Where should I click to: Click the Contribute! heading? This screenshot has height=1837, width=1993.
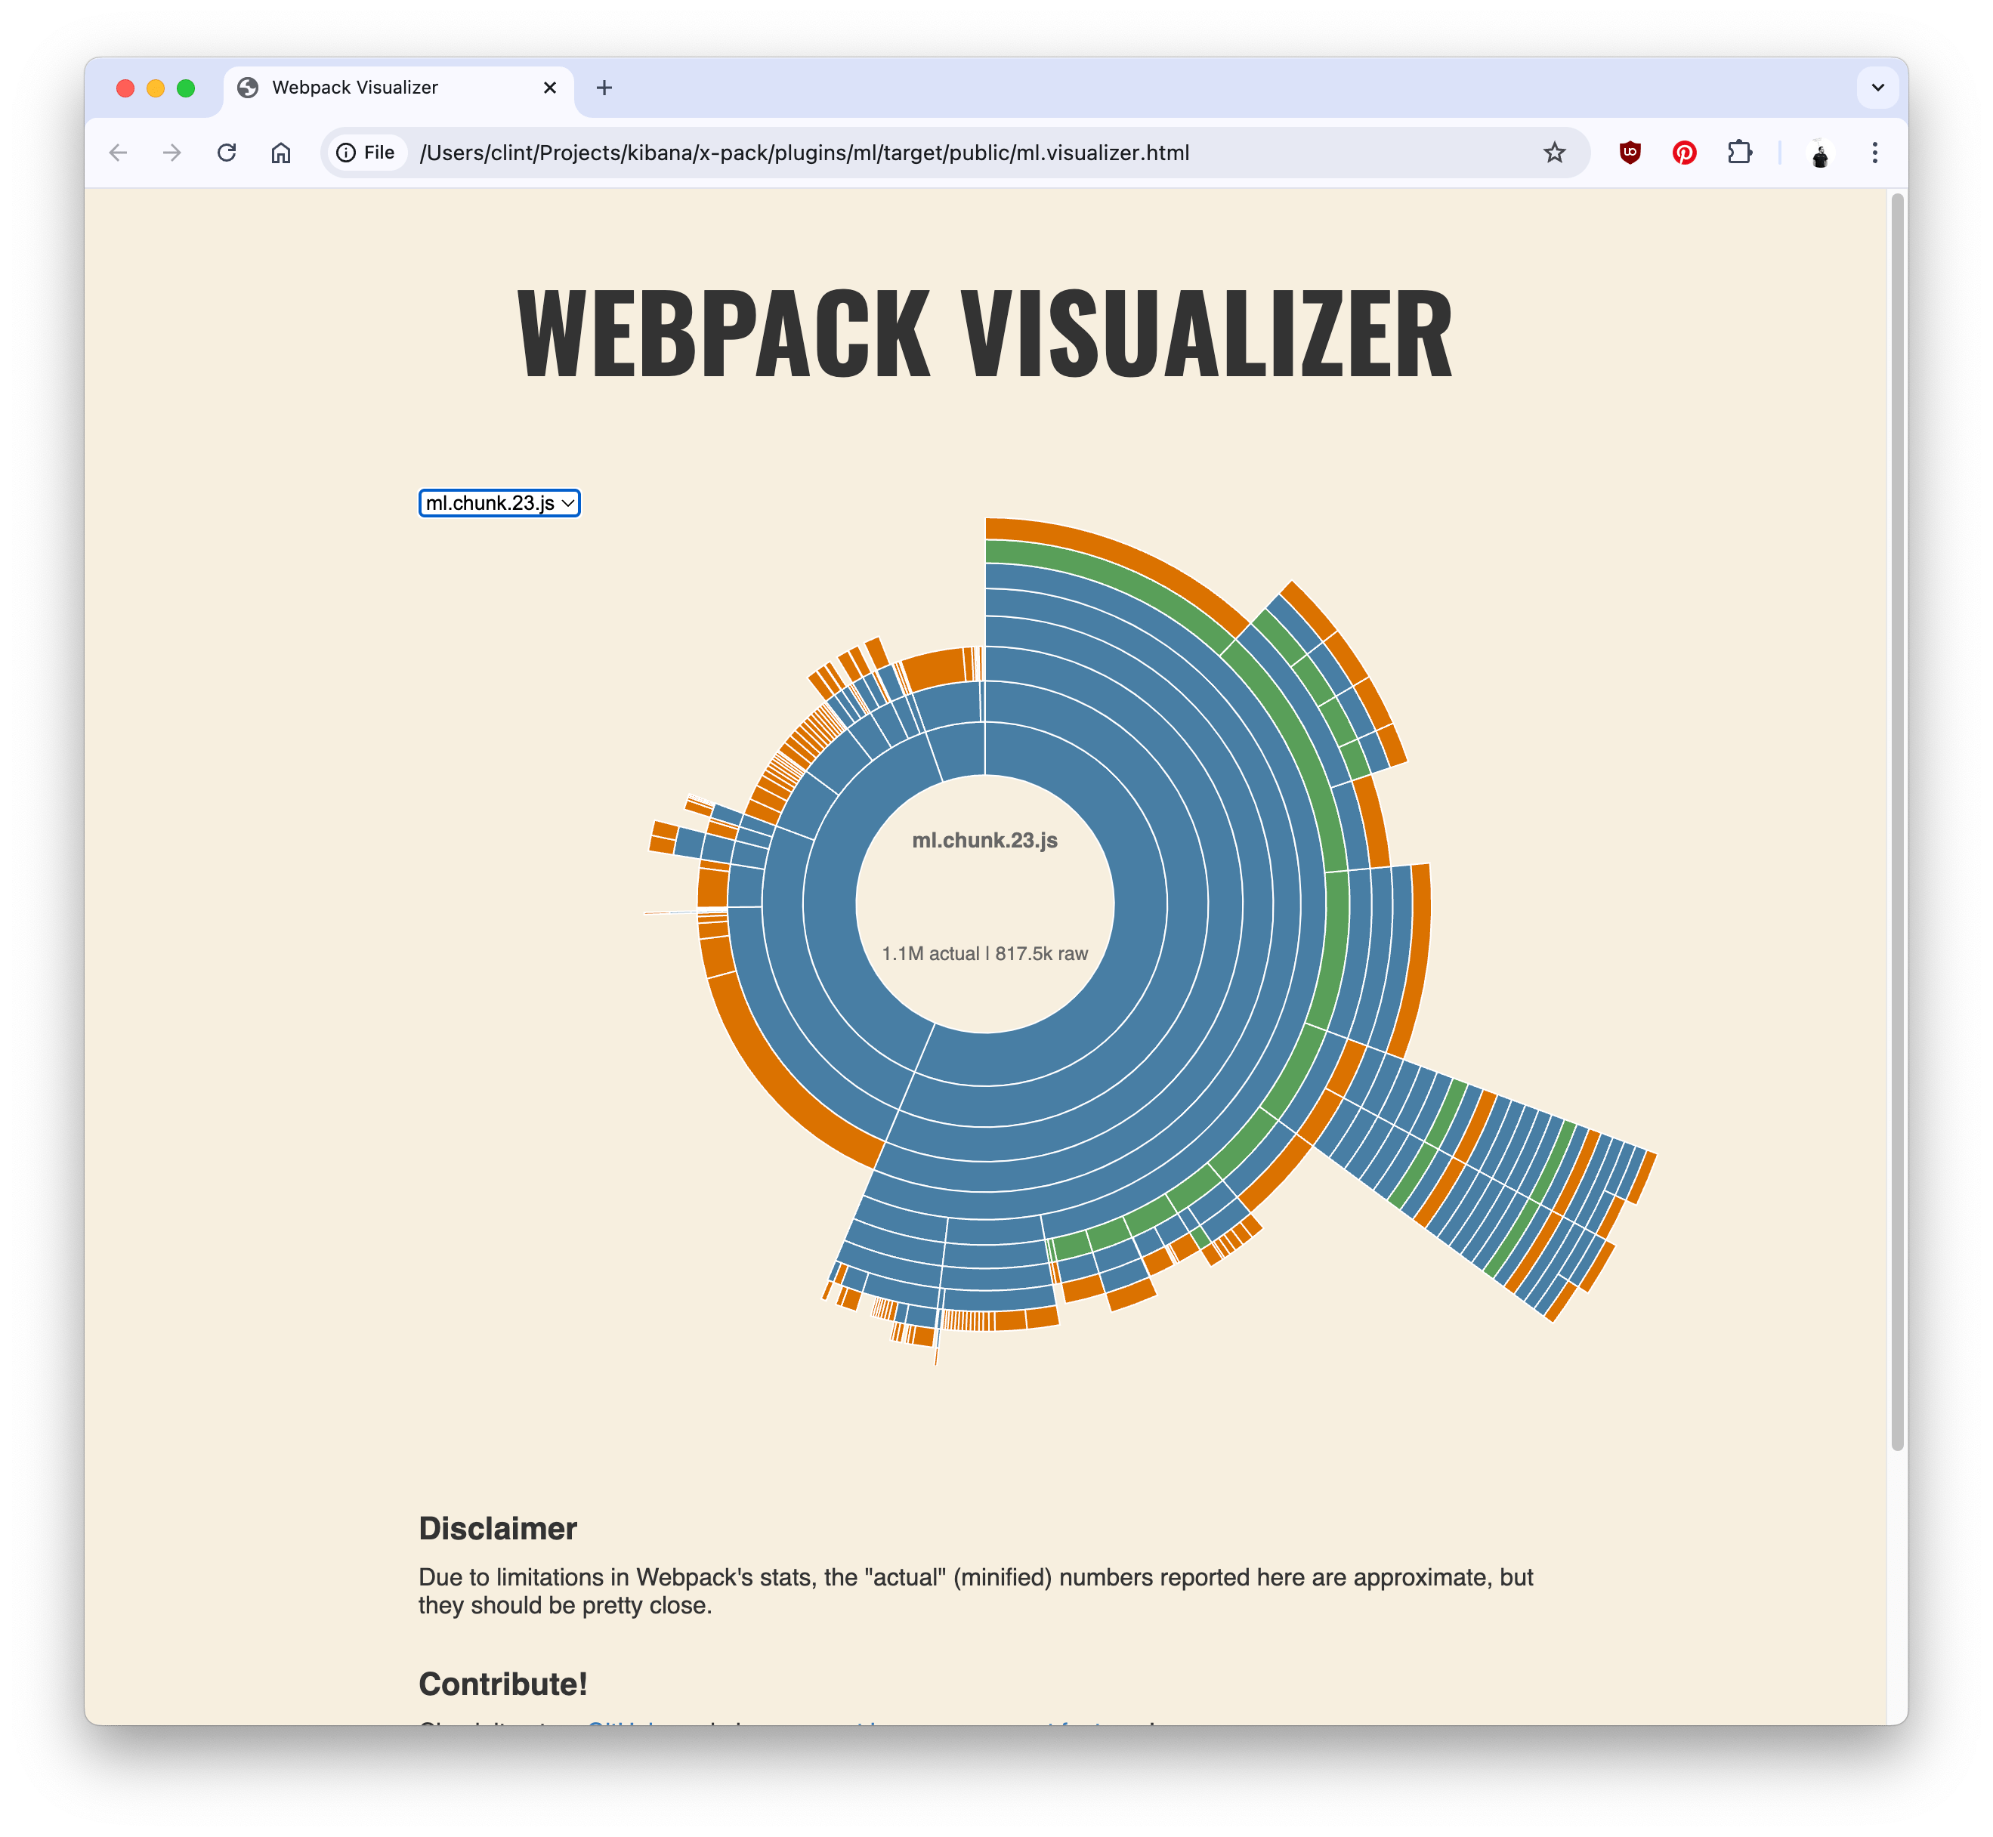[503, 1685]
